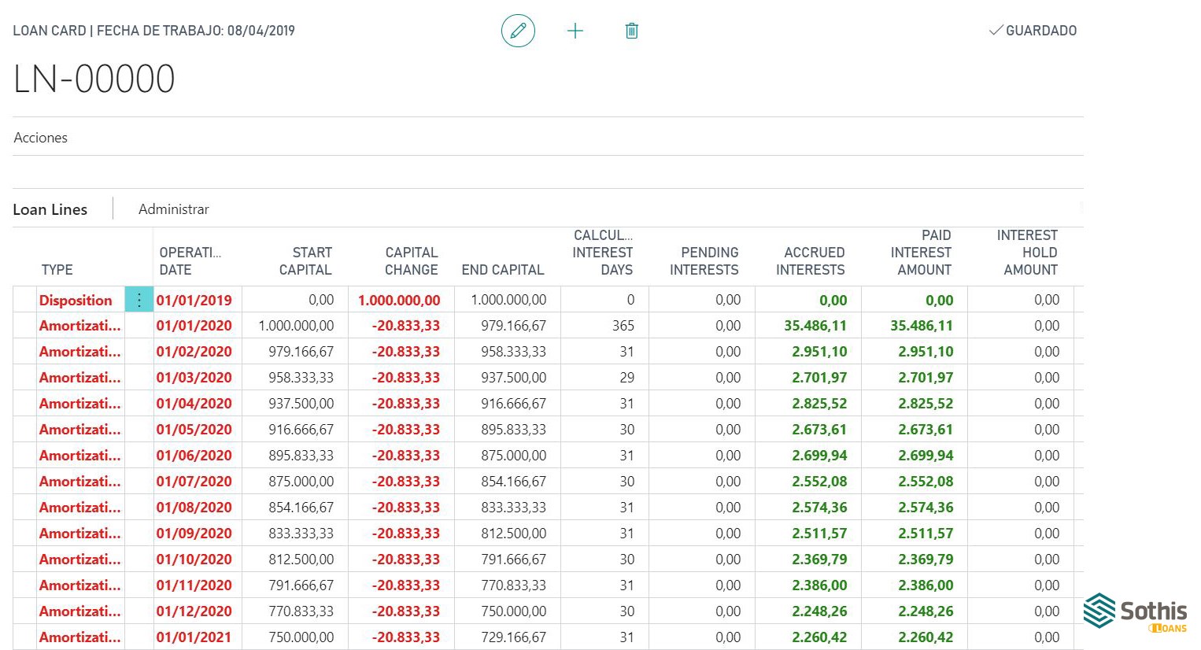
Task: Click the 01/01/2021 operation date cell
Action: tap(194, 637)
